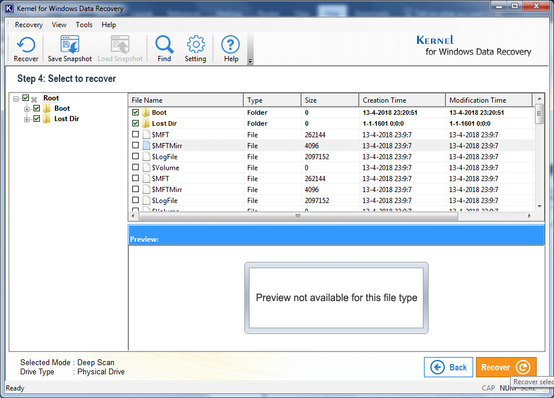Click the Boot folder icon in tree
Image resolution: width=554 pixels, height=398 pixels.
point(47,108)
